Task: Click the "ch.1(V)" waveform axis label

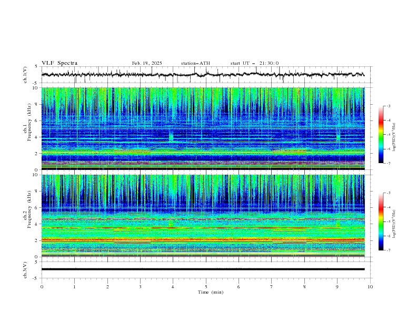Action: (25, 75)
